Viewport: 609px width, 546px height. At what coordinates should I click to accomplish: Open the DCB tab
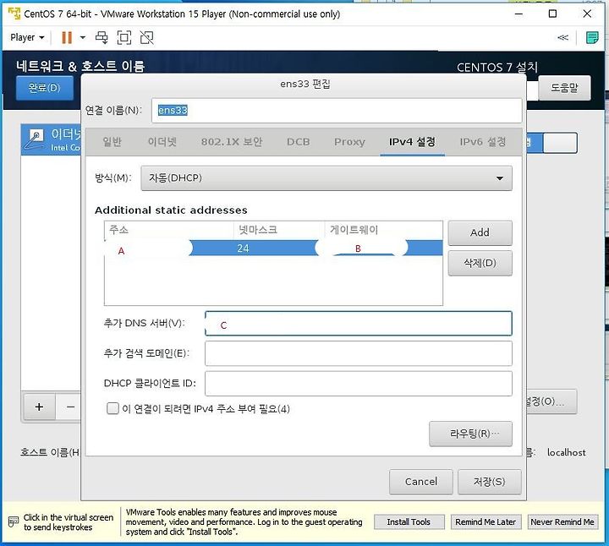[x=299, y=142]
